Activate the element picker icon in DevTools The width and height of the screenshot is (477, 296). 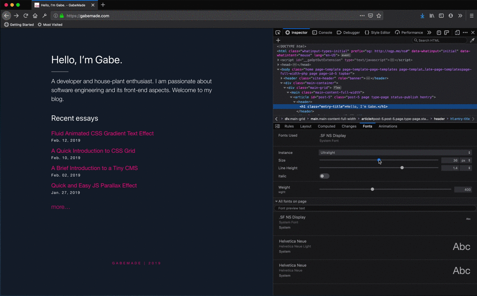point(278,33)
